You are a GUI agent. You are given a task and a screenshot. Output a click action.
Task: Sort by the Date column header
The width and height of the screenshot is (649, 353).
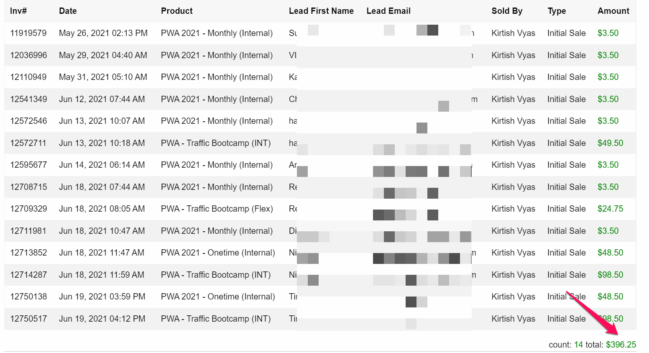click(68, 11)
